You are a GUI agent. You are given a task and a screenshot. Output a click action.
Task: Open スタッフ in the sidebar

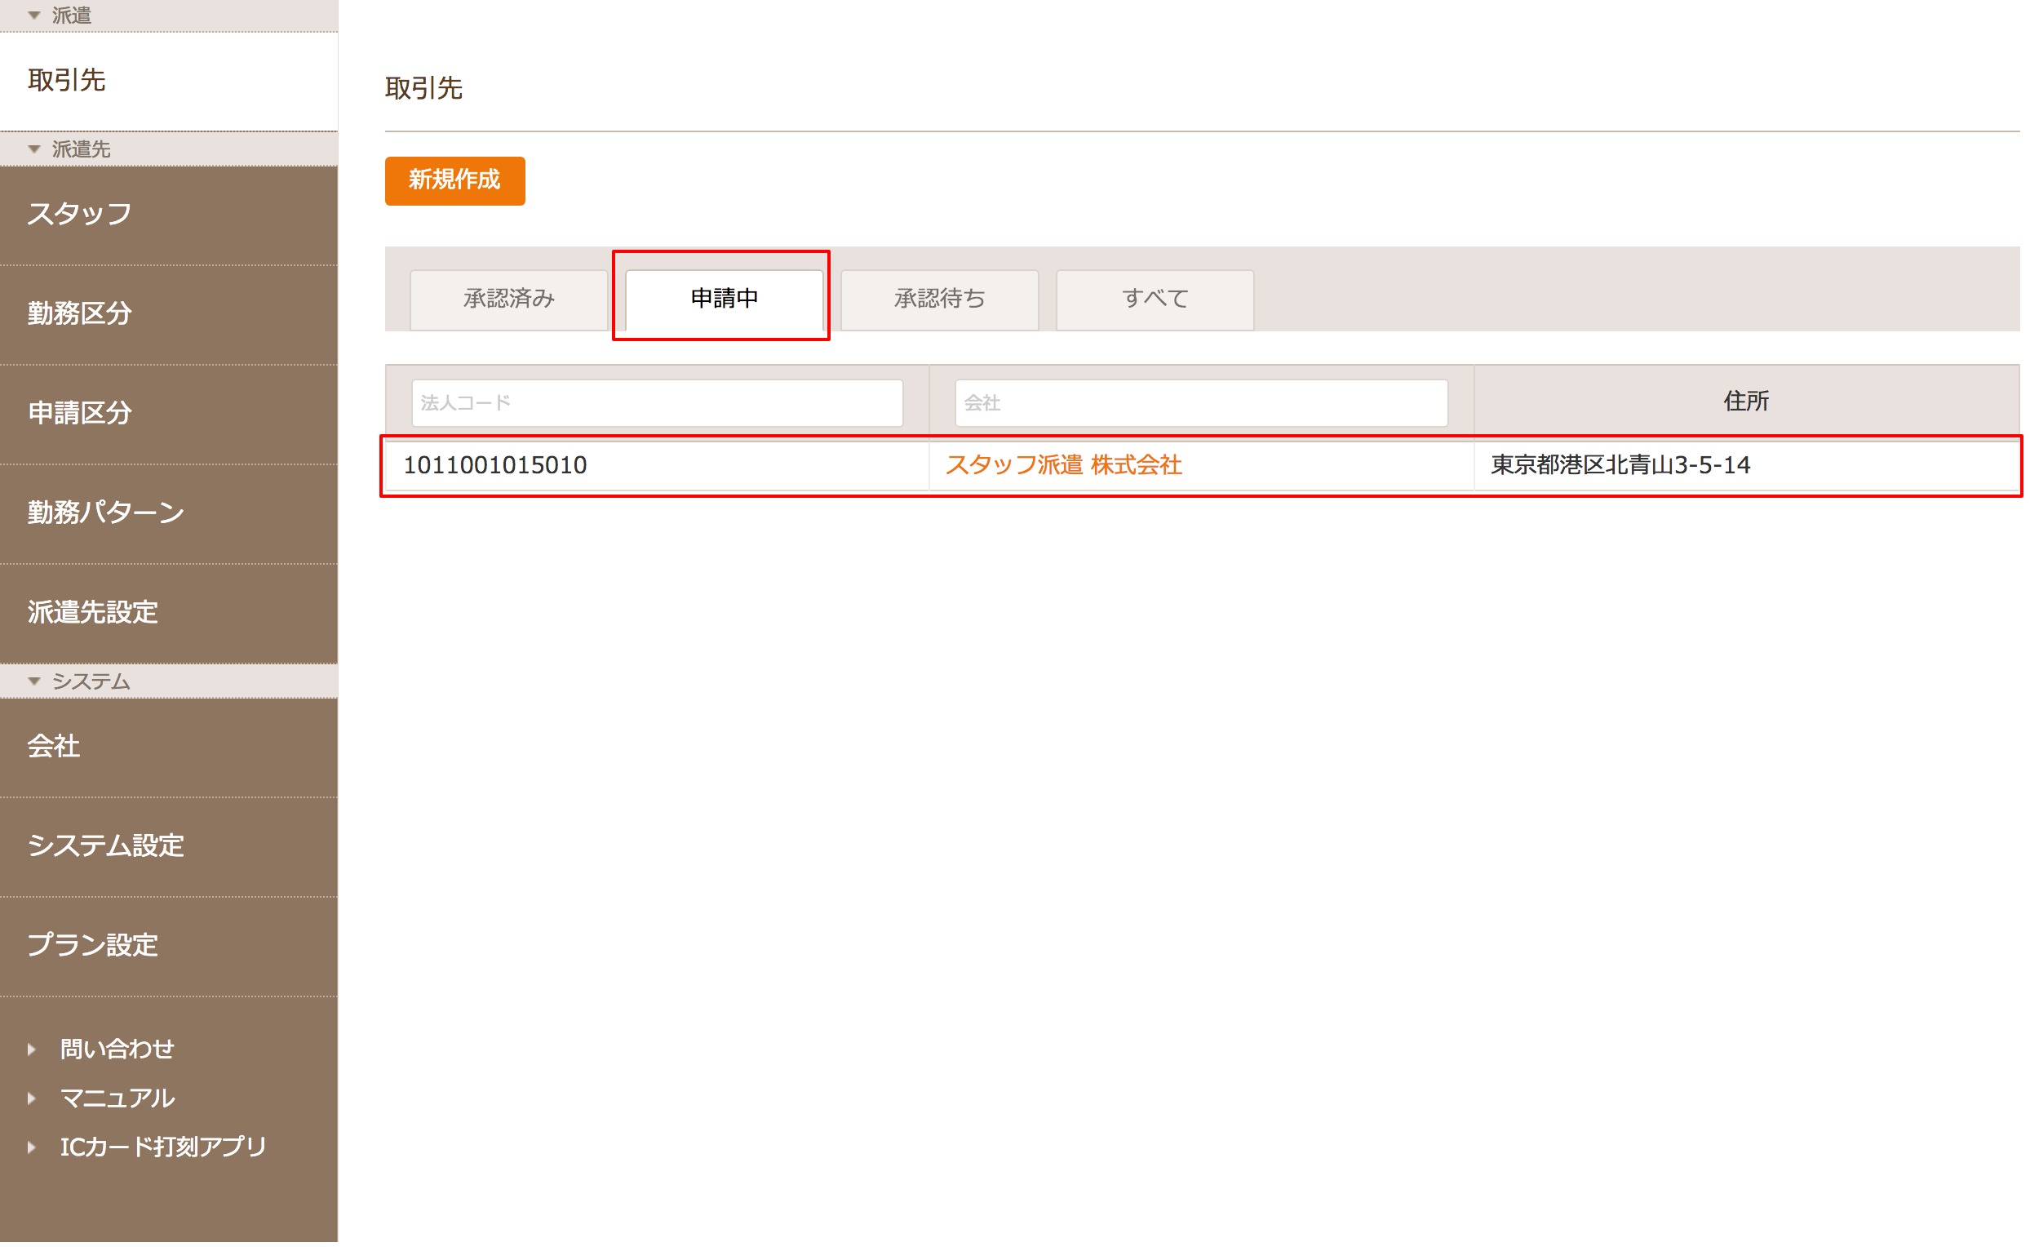[169, 216]
